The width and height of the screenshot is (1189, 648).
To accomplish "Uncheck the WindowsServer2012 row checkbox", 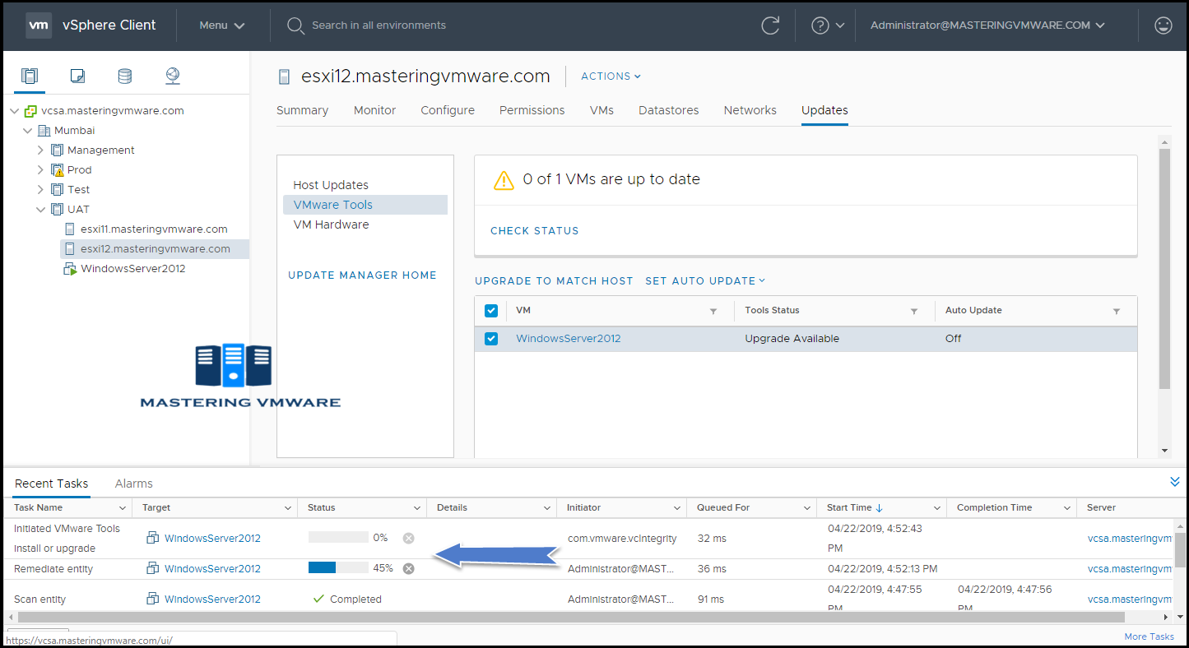I will click(491, 339).
